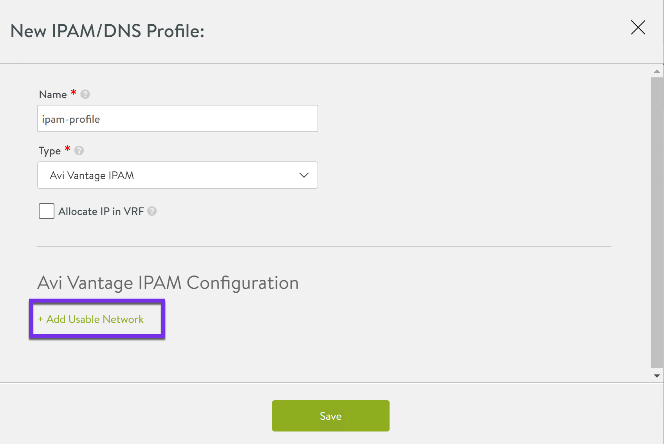Click the Avi Vantage IPAM Configuration heading
The image size is (664, 444).
click(x=168, y=283)
